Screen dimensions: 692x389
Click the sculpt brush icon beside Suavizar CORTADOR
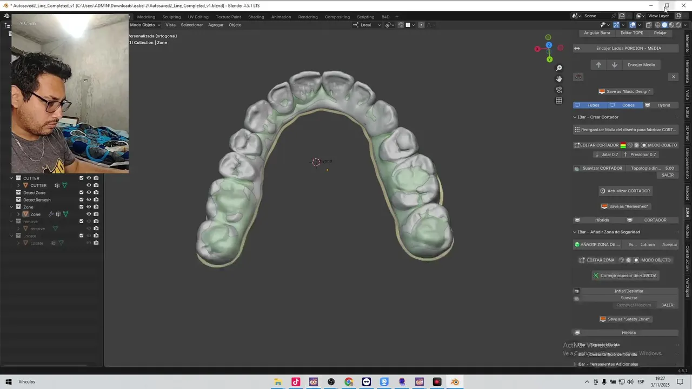[577, 169]
